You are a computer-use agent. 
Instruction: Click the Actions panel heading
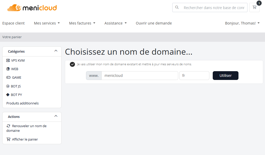point(14,117)
